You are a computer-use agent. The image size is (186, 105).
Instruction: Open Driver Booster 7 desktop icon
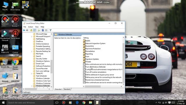15,21
